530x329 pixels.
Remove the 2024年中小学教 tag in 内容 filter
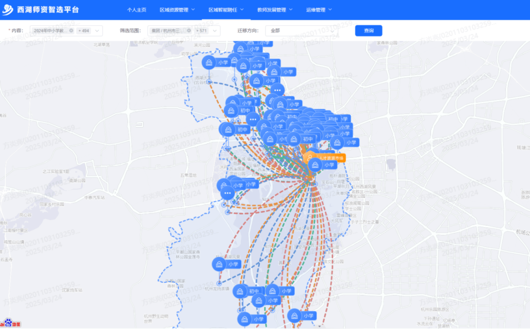71,30
